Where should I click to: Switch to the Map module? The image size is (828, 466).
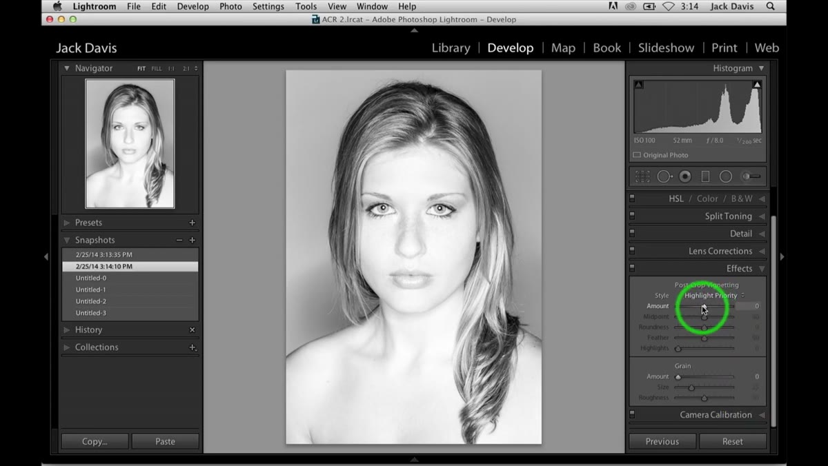tap(563, 48)
